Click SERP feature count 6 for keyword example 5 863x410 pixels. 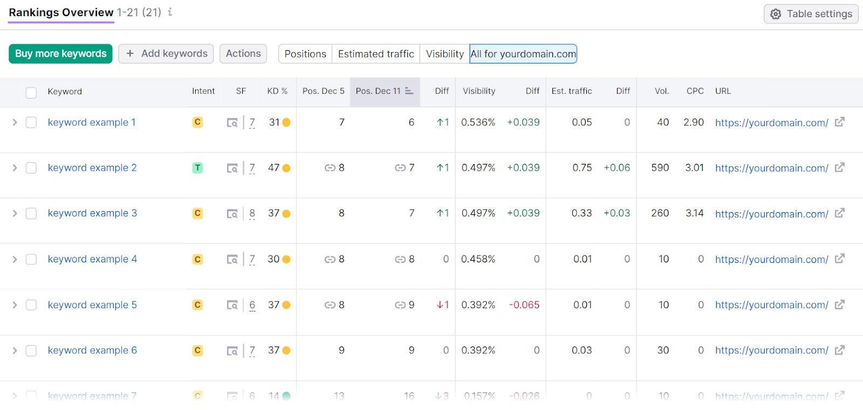point(252,305)
